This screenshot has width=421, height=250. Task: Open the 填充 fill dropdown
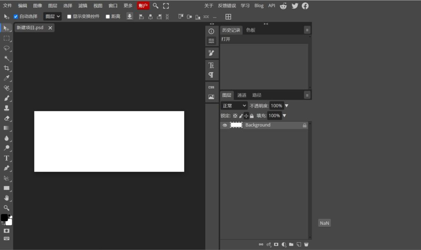284,115
